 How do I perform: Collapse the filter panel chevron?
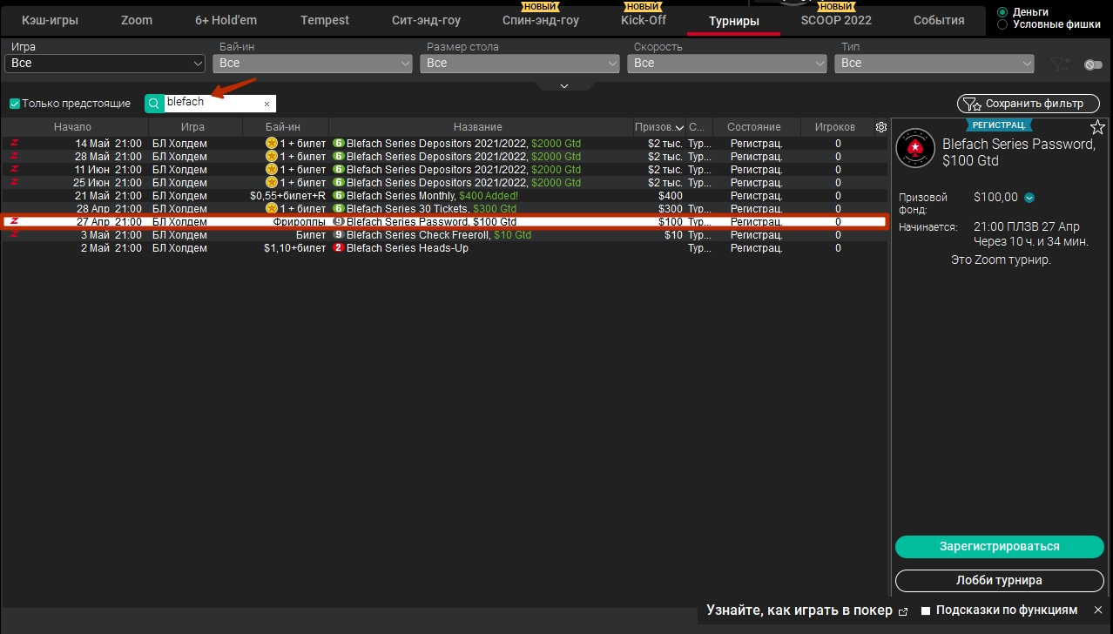(563, 85)
